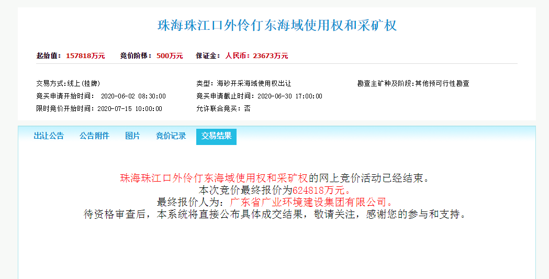Click the bidder name 广东省广业环境建设集团有限公司
The height and width of the screenshot is (279, 549).
point(311,202)
